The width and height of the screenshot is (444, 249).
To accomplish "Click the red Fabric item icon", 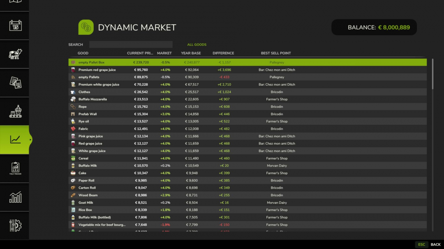I will (73, 128).
